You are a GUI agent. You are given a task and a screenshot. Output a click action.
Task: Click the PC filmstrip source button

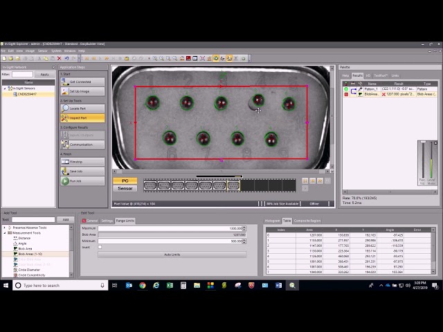(x=125, y=181)
